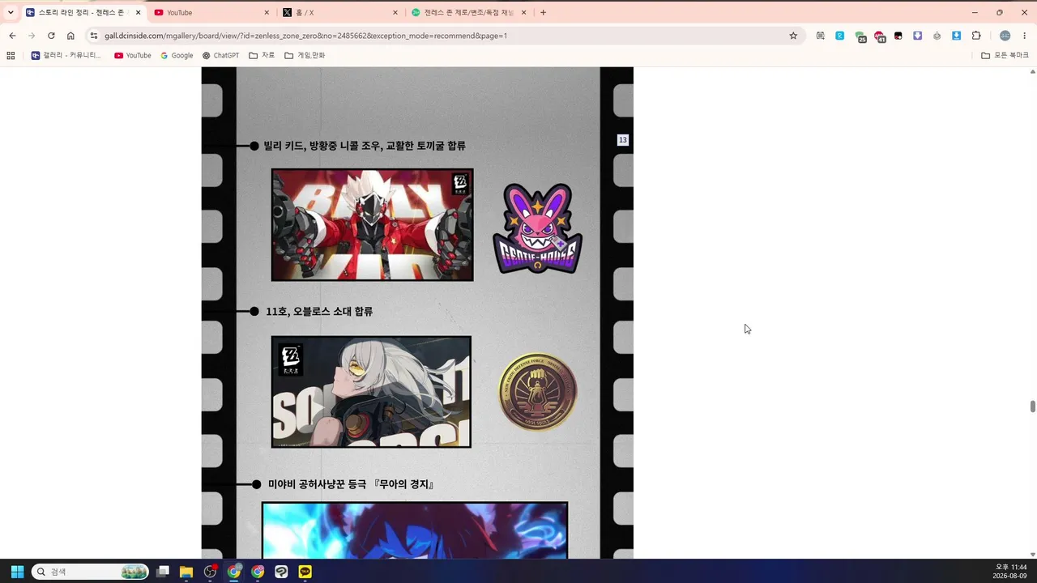The width and height of the screenshot is (1037, 583).
Task: Click the blue R extension icon
Action: tap(840, 36)
